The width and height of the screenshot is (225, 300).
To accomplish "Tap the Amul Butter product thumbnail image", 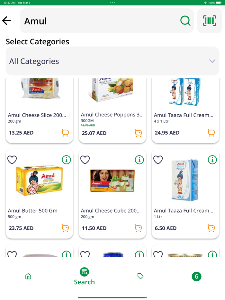I will (x=39, y=180).
